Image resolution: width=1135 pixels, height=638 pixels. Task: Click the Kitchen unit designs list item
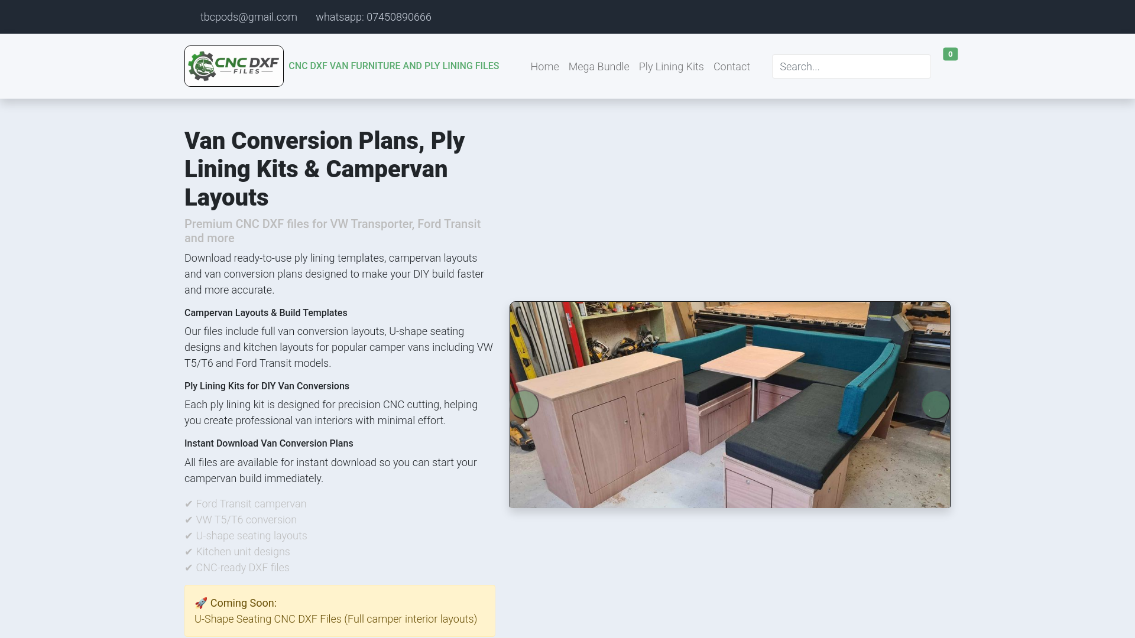(242, 552)
